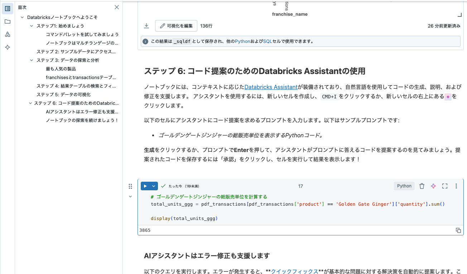Collapse the ステップ 1 section in the outline

coord(31,26)
